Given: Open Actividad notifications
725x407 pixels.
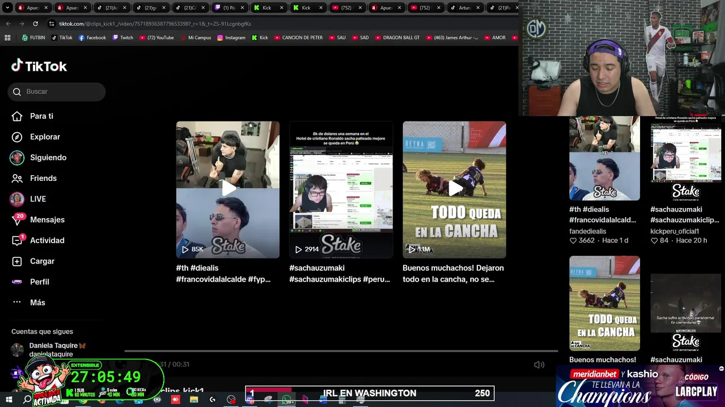Looking at the screenshot, I should click(38, 240).
